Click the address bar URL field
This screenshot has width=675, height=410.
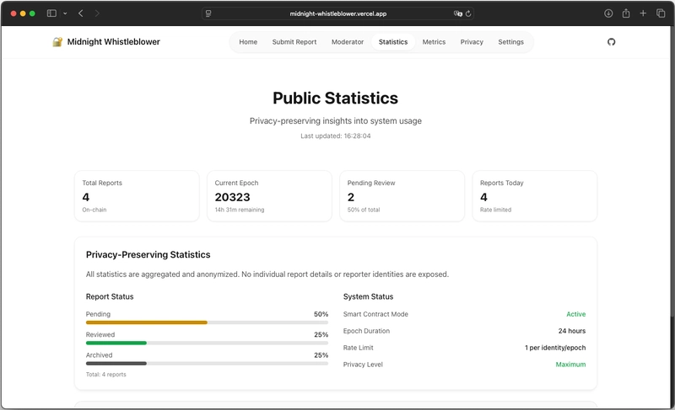pyautogui.click(x=337, y=13)
